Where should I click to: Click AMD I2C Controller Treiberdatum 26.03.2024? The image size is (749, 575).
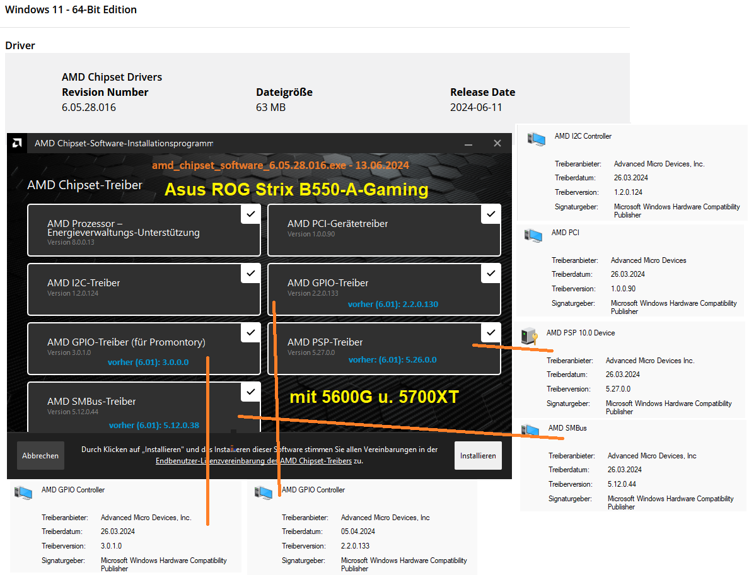pyautogui.click(x=631, y=178)
